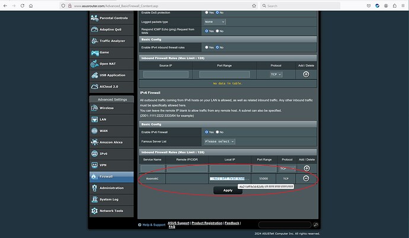The height and width of the screenshot is (238, 409).
Task: Click the IPv4 Port Range input field
Action: click(x=224, y=75)
